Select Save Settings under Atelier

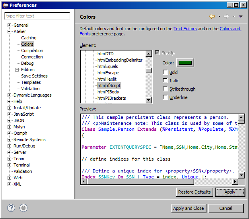click(34, 76)
